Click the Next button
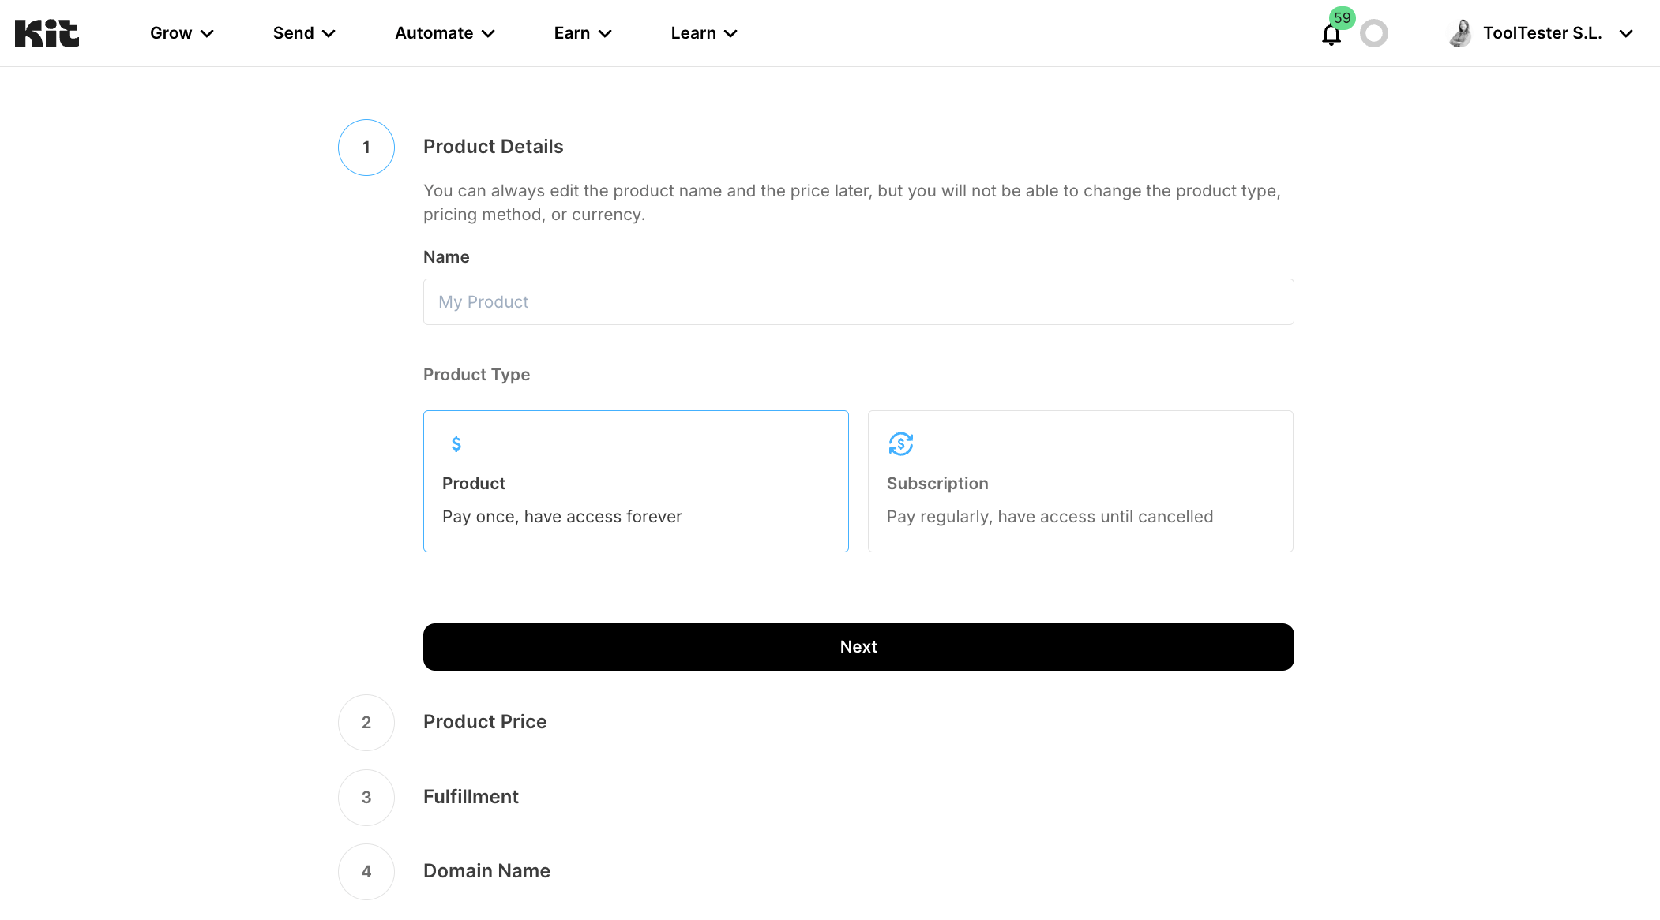The image size is (1660, 920). (858, 647)
